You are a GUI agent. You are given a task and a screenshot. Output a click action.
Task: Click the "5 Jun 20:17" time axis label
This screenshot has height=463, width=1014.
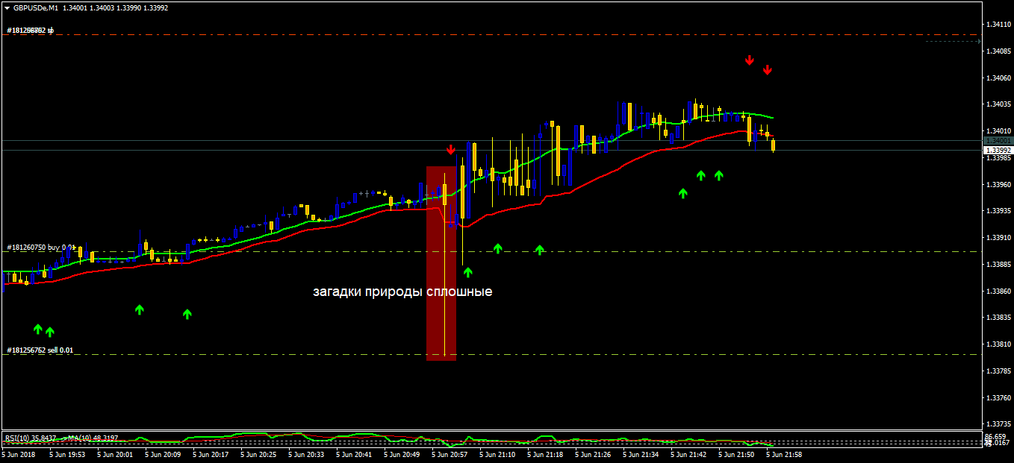click(x=211, y=453)
